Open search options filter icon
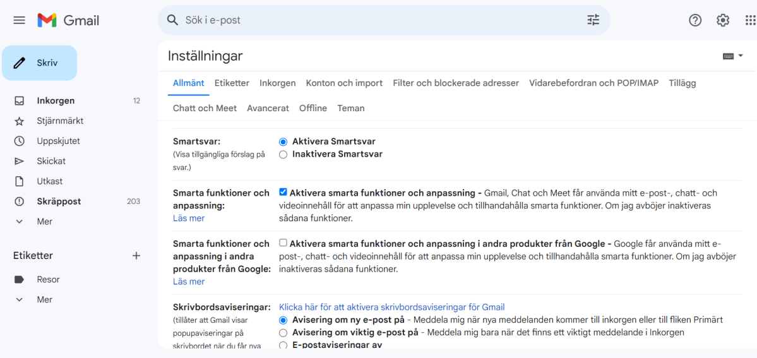The image size is (757, 358). coord(593,20)
